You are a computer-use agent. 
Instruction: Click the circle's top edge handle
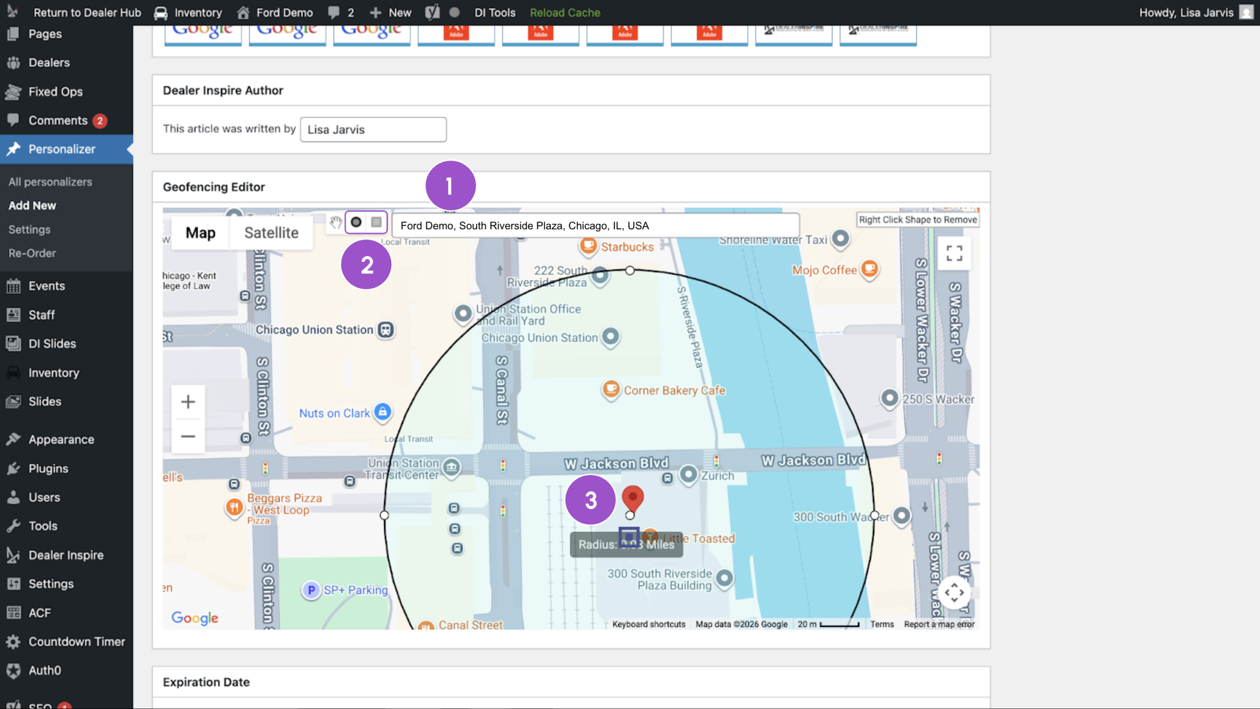point(630,271)
